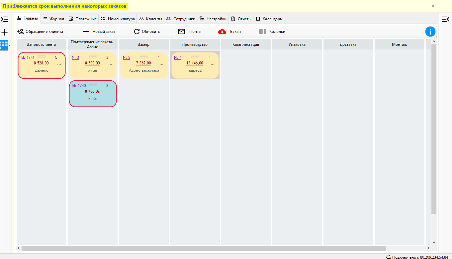Click the vertical scrollbar down arrow
Viewport: 452px width, 259px height.
[x=434, y=243]
